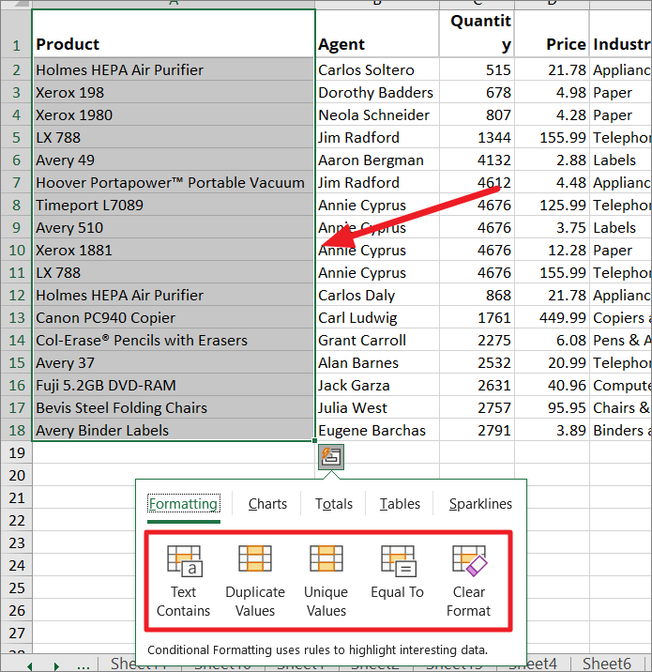
Task: Select the Sheet6 worksheet tab
Action: (x=607, y=664)
